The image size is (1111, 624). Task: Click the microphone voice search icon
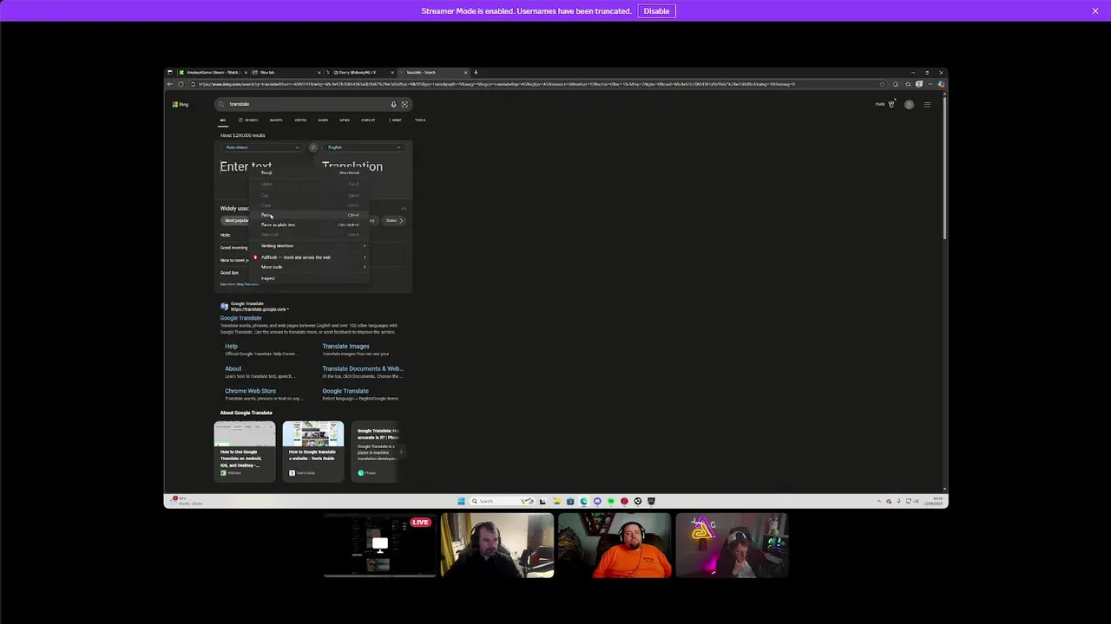pyautogui.click(x=393, y=104)
